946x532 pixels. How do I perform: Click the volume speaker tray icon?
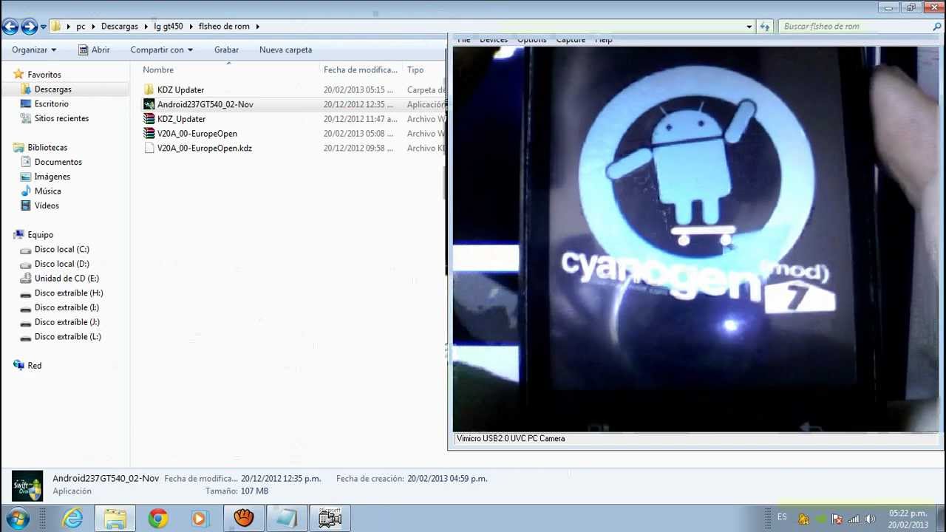click(x=870, y=519)
